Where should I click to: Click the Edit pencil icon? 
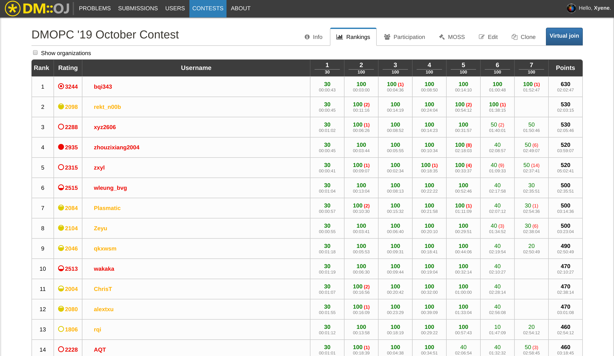click(x=481, y=37)
